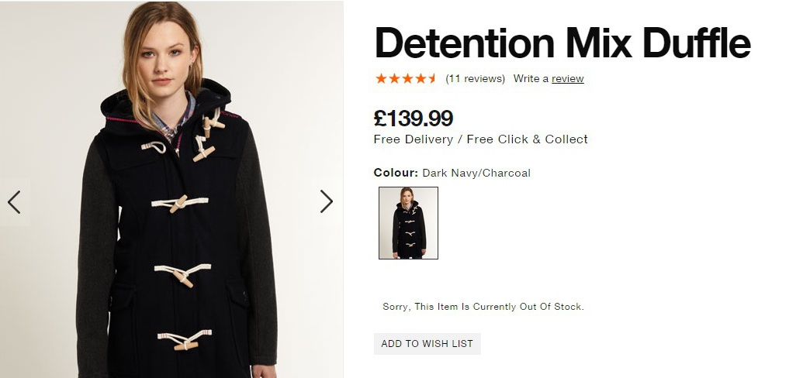The image size is (803, 378).
Task: Click the out of stock message
Action: pos(483,307)
